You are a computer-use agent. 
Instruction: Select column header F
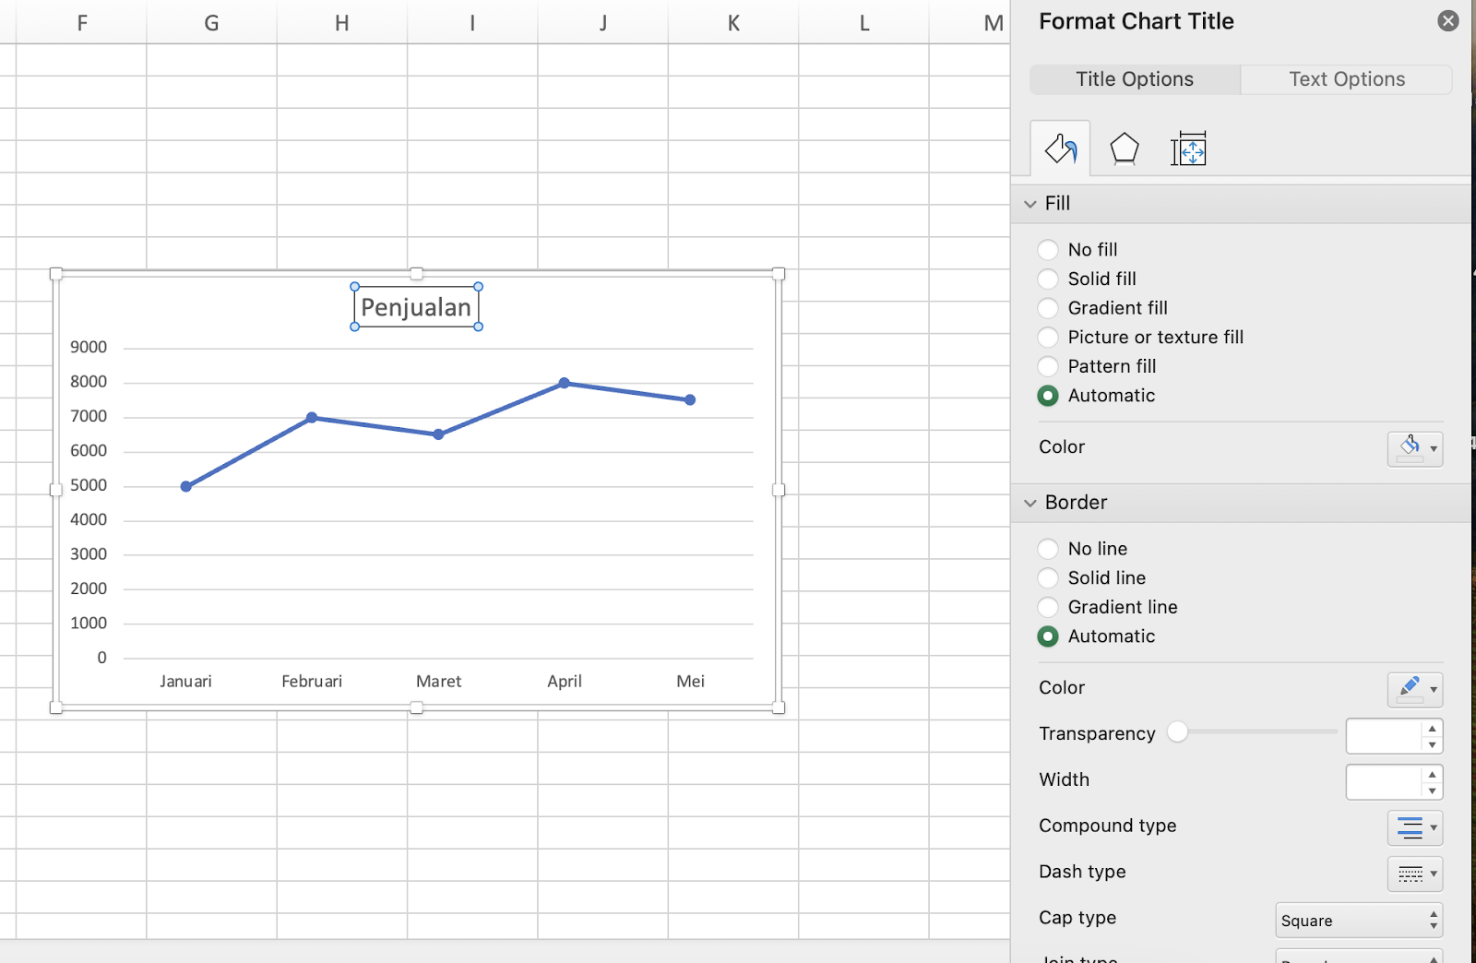82,23
